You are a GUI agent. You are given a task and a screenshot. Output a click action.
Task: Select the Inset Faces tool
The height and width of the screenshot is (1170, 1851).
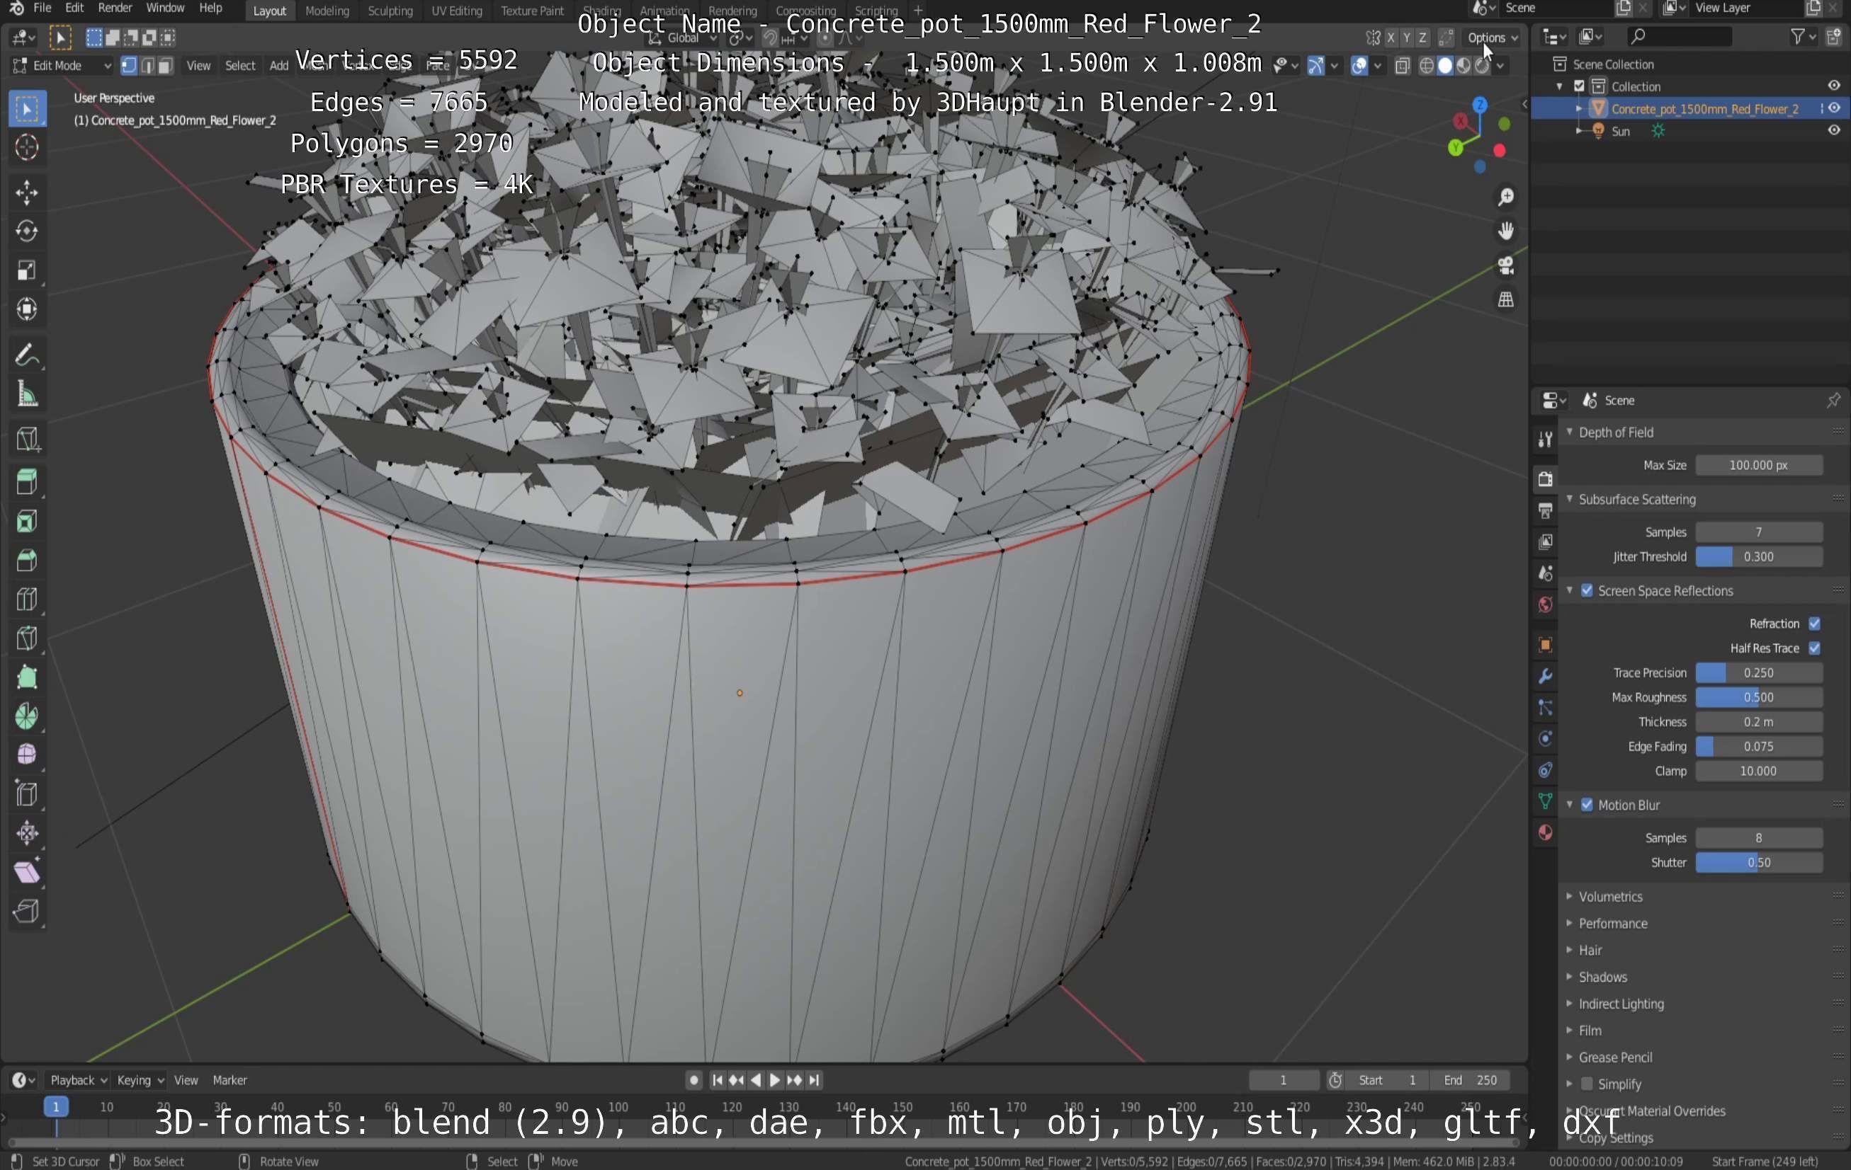[x=27, y=521]
